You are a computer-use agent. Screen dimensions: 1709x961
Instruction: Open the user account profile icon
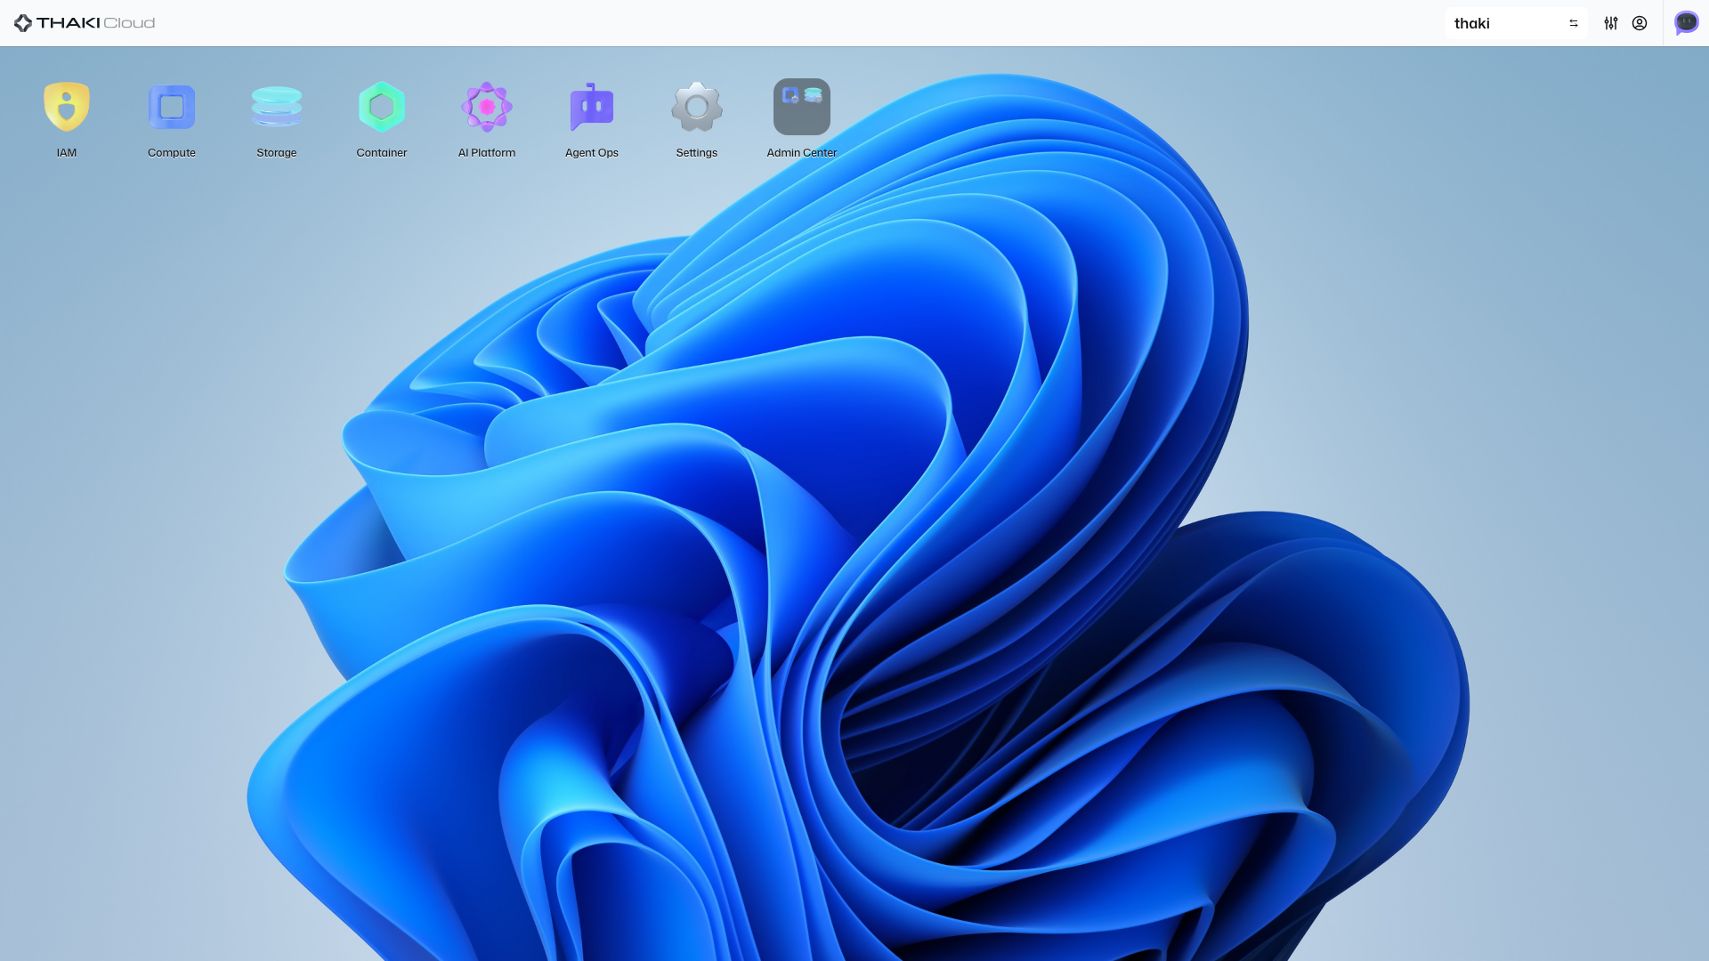pos(1640,23)
